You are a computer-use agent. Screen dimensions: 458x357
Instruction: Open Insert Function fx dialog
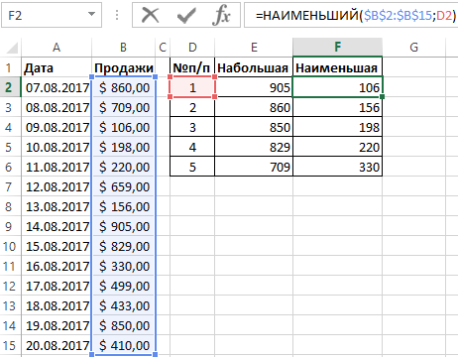(x=221, y=15)
